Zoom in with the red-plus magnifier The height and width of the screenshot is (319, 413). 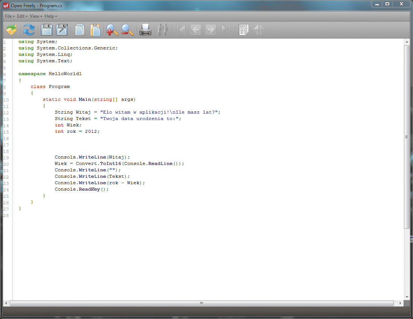click(112, 29)
